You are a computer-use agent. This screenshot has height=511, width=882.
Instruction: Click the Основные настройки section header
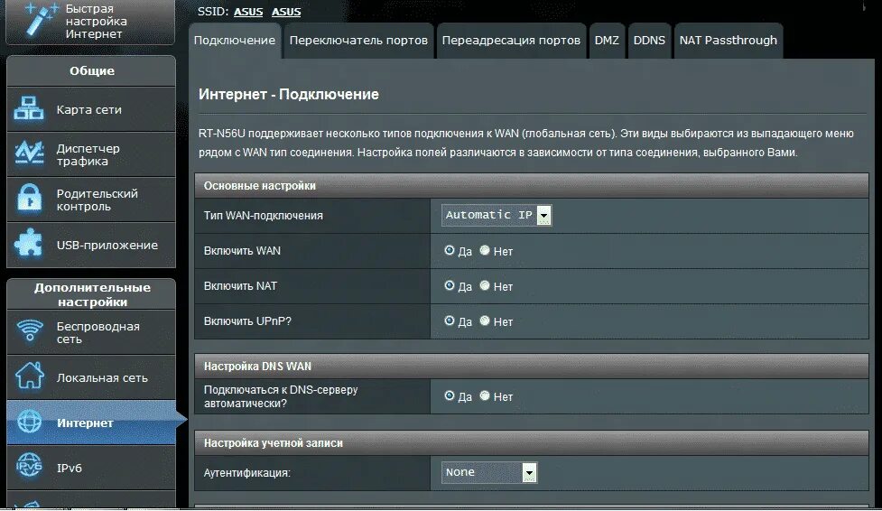click(531, 186)
